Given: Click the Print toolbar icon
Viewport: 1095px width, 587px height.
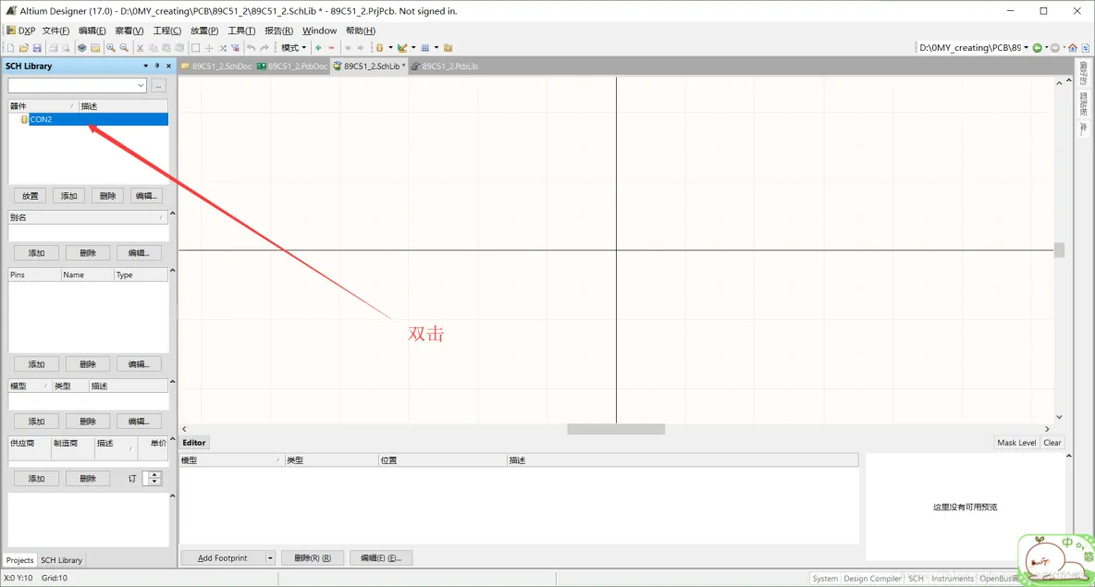Looking at the screenshot, I should 53,47.
